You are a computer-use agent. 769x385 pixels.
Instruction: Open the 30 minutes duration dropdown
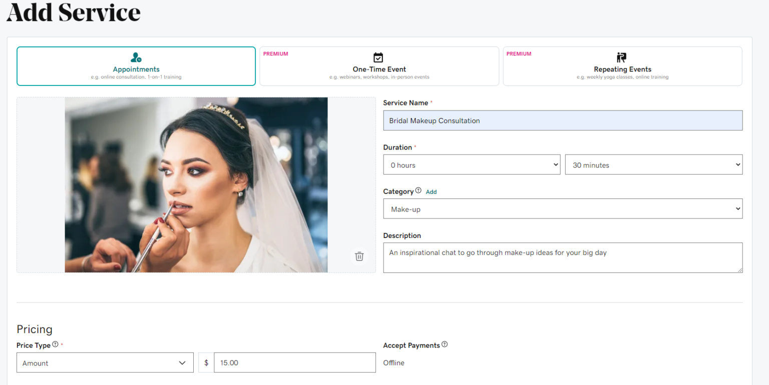tap(653, 165)
